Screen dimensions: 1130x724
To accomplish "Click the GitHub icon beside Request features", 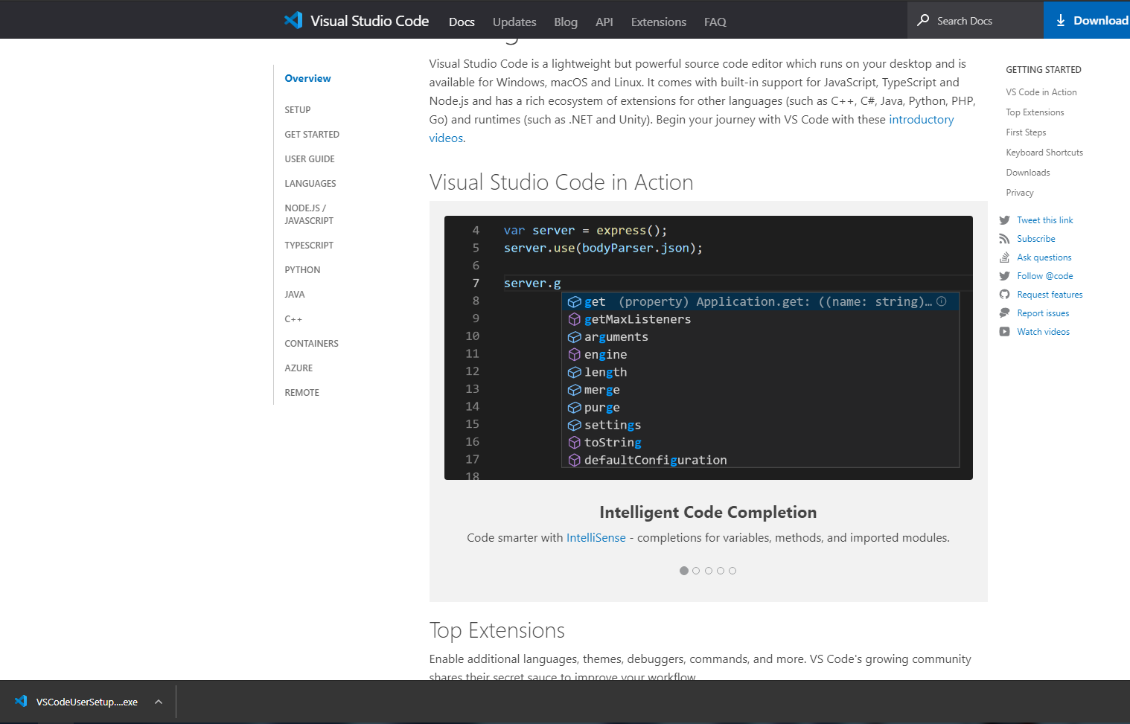I will 1004,295.
